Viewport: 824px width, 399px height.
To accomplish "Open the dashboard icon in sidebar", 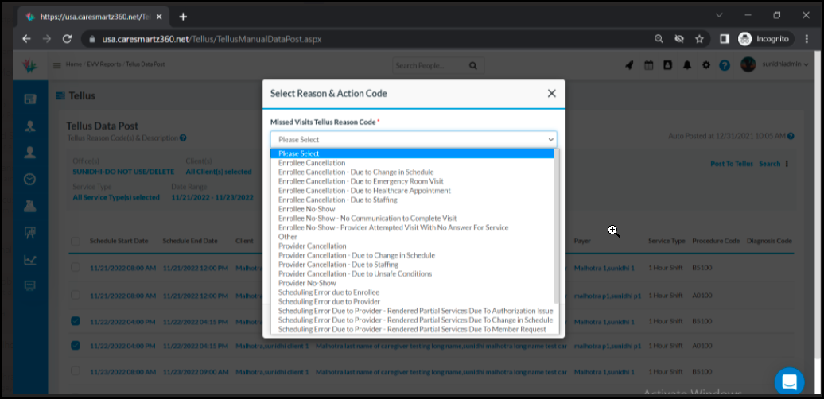I will 30,99.
